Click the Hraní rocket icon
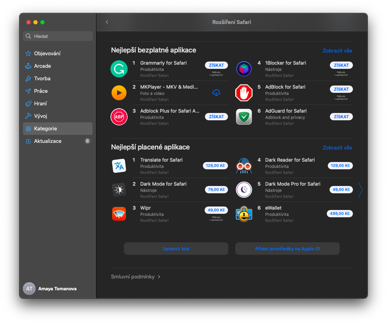This screenshot has width=387, height=324. tap(28, 104)
